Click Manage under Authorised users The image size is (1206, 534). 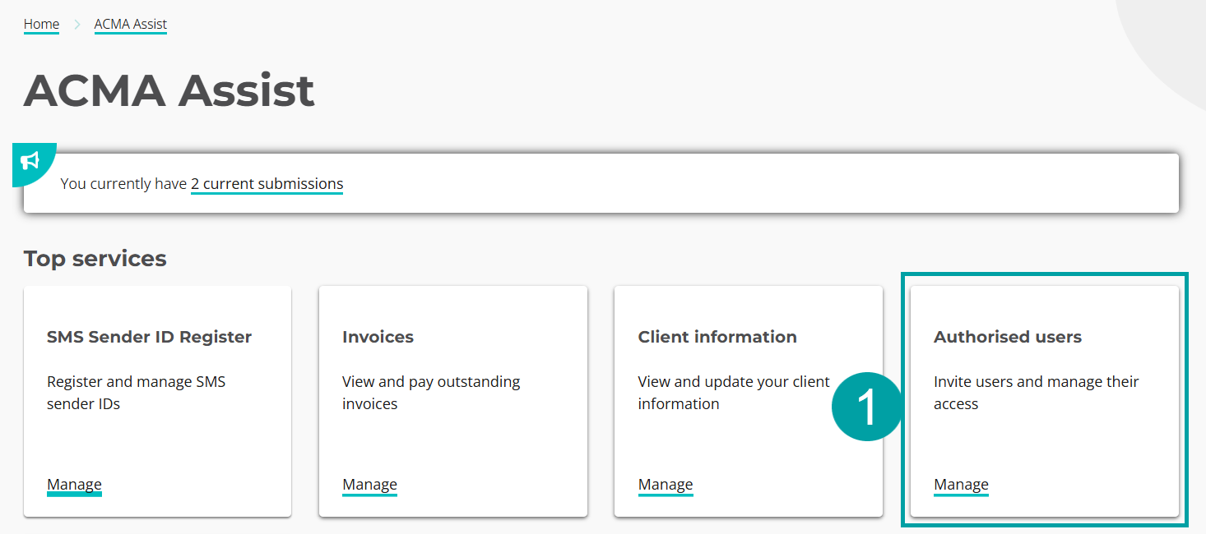[960, 484]
